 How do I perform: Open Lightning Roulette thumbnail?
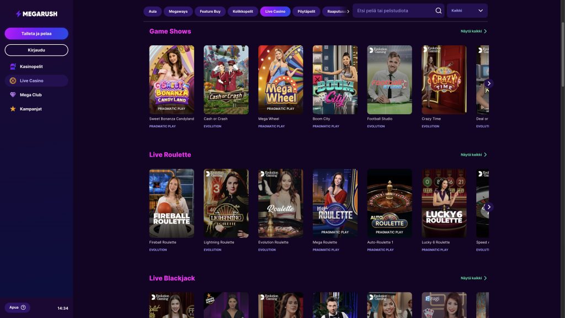click(x=226, y=203)
